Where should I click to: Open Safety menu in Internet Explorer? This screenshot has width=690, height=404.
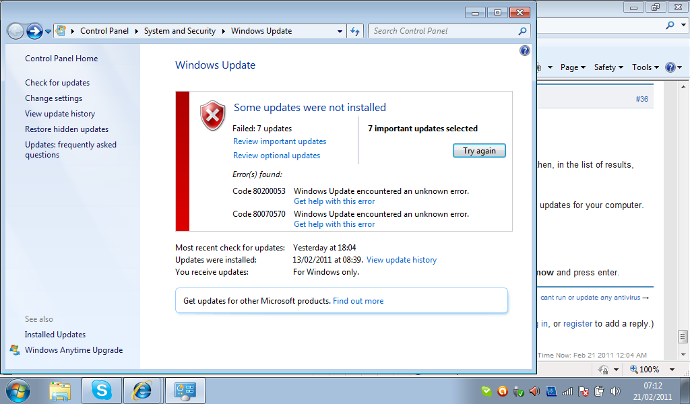608,67
